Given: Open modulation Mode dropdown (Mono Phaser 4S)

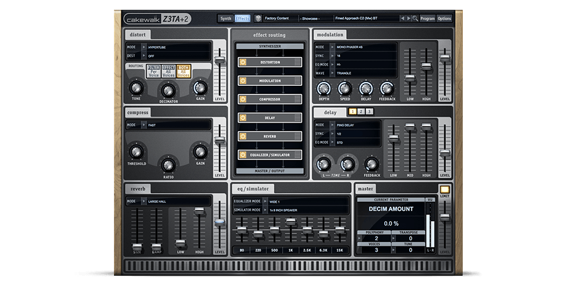Looking at the screenshot, I should (x=356, y=47).
